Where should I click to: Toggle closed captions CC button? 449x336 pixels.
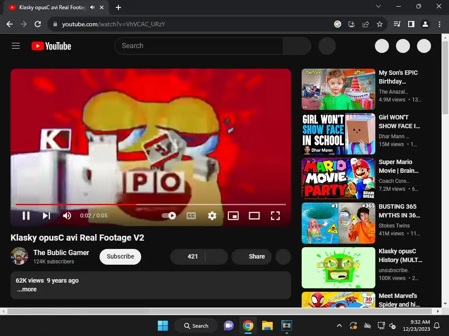click(x=191, y=216)
